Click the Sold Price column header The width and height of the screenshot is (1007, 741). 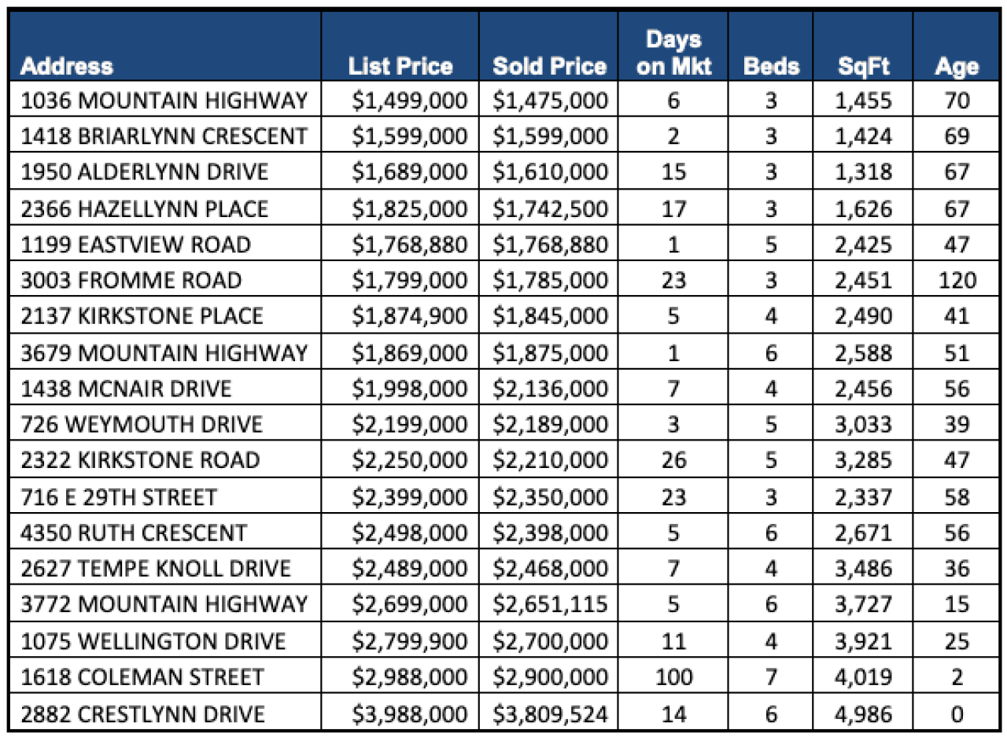(549, 66)
